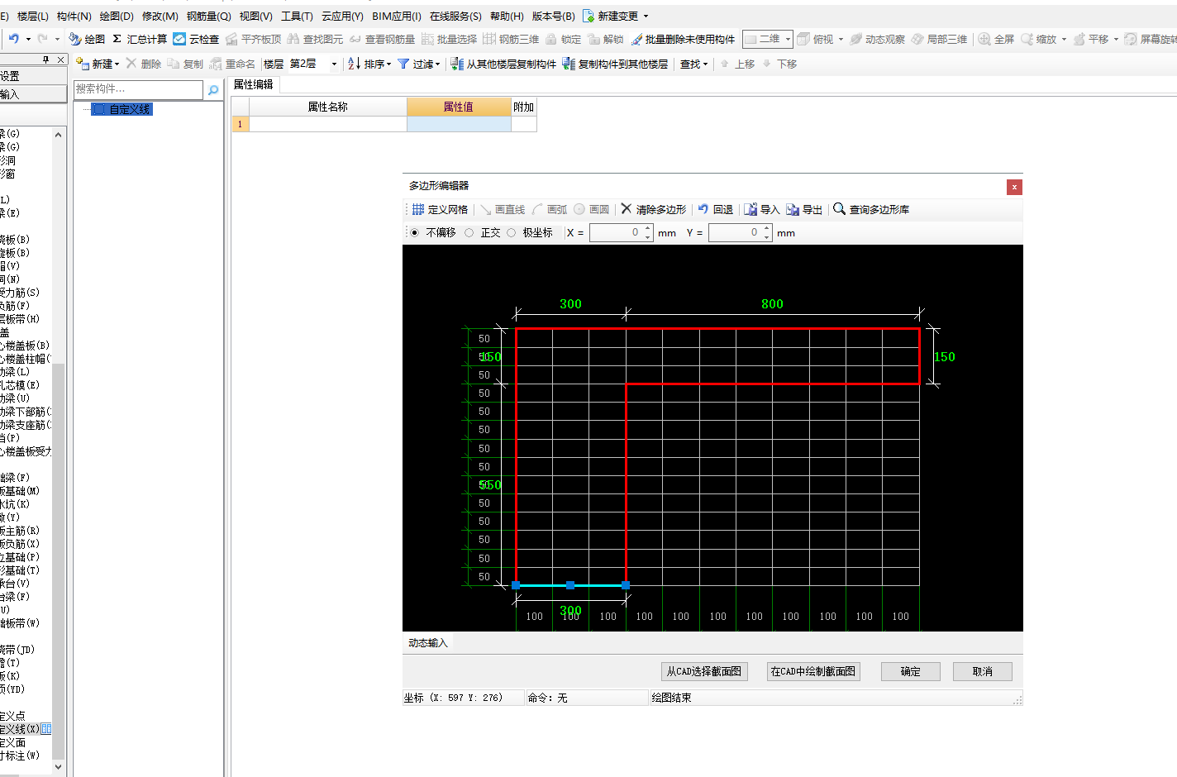Open the 新建 dropdown arrow
This screenshot has height=777, width=1177.
[117, 64]
